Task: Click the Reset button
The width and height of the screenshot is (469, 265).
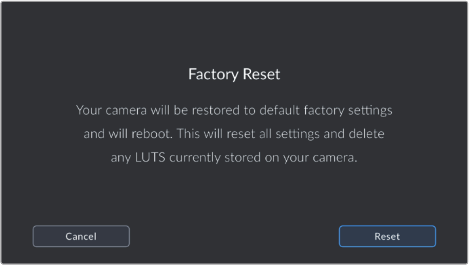Action: pos(387,237)
